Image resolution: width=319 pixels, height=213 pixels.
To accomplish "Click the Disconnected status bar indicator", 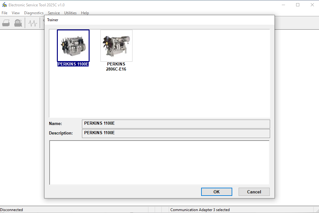I will (x=12, y=210).
